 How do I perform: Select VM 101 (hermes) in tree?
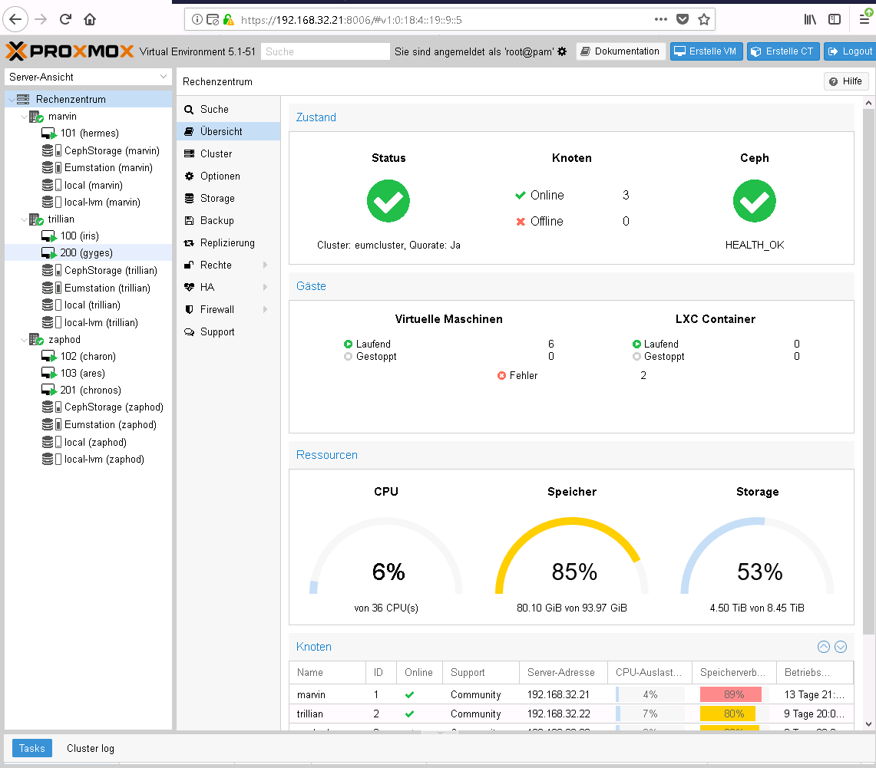(x=89, y=133)
